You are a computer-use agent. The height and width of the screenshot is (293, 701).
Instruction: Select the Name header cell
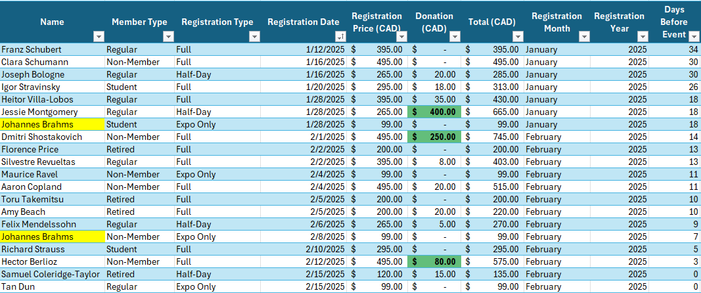coord(53,22)
